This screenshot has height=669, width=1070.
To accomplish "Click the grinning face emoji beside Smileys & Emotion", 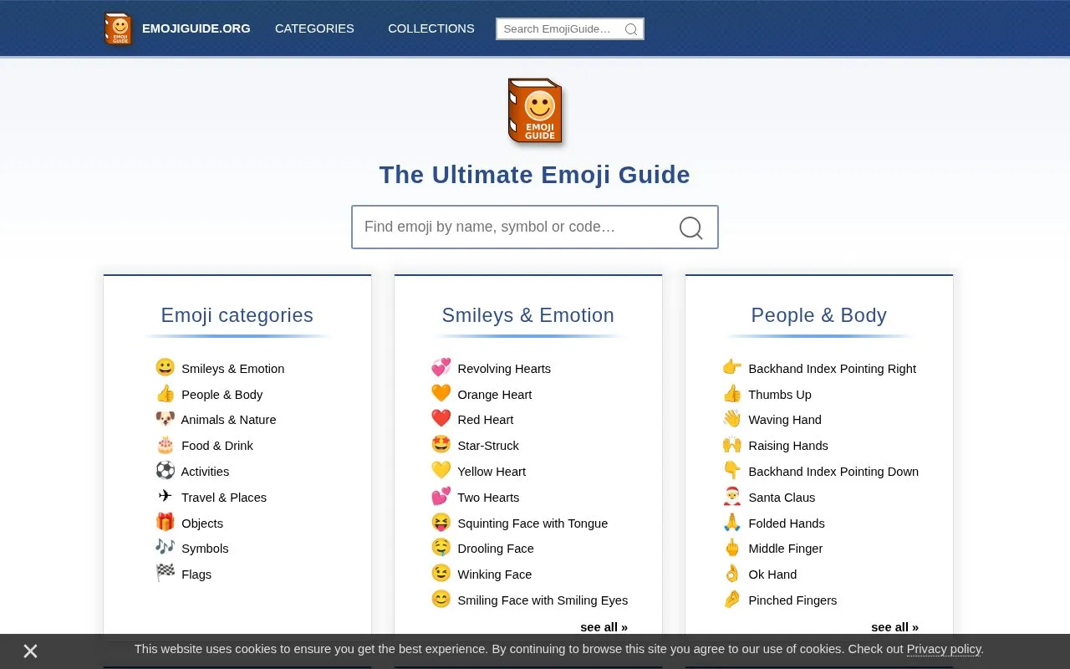I will [x=166, y=368].
